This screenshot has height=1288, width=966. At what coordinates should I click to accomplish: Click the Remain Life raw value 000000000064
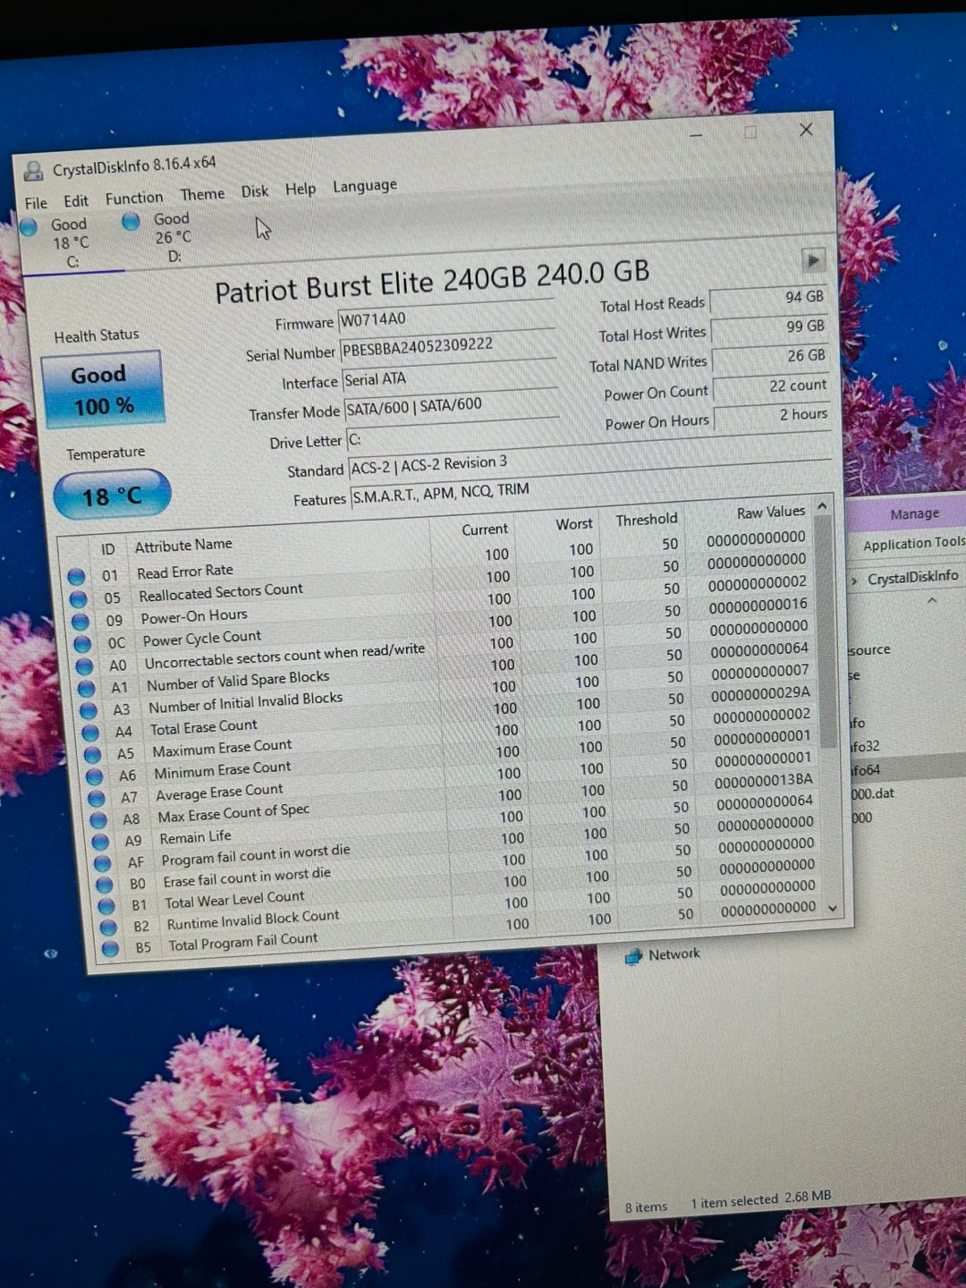click(765, 802)
